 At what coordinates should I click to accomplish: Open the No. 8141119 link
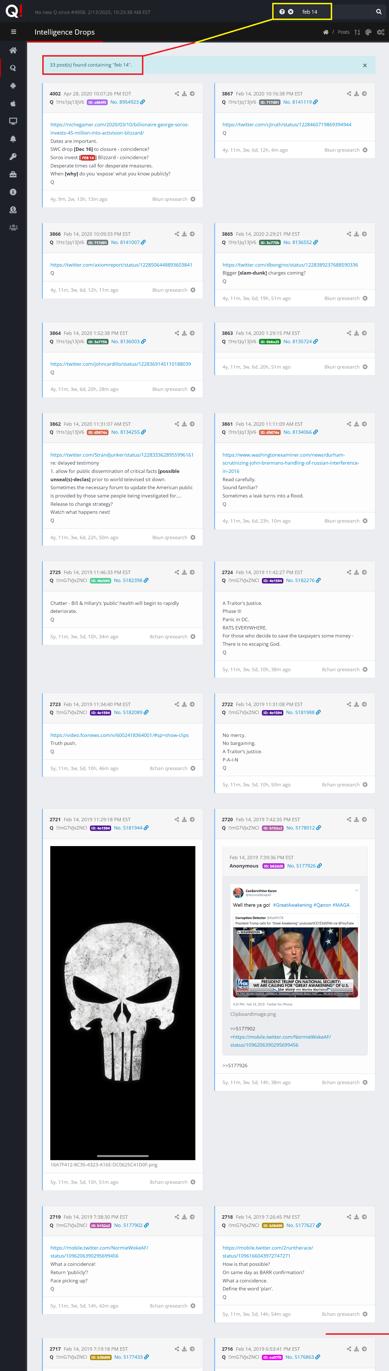tap(301, 102)
